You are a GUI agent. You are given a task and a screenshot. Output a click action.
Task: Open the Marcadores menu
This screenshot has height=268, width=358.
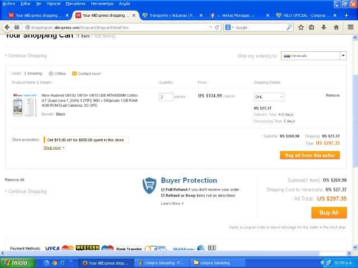76,4
